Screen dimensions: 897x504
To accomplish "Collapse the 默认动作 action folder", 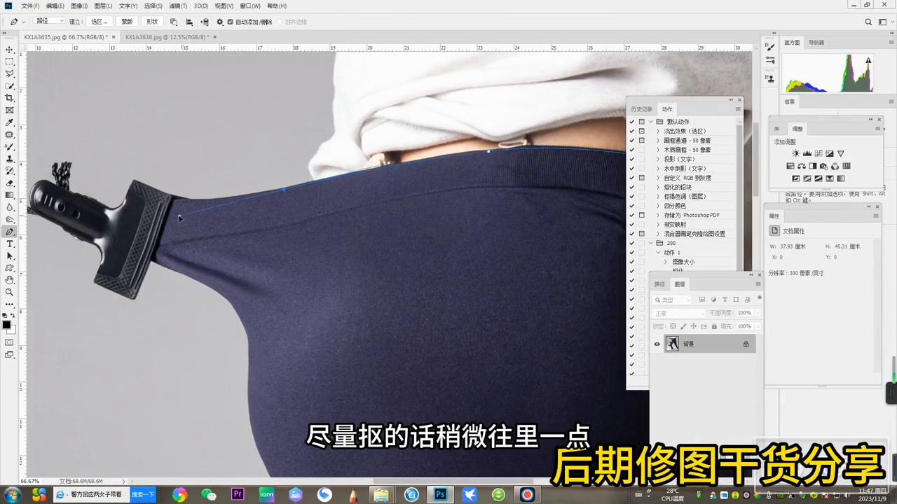I will [650, 121].
